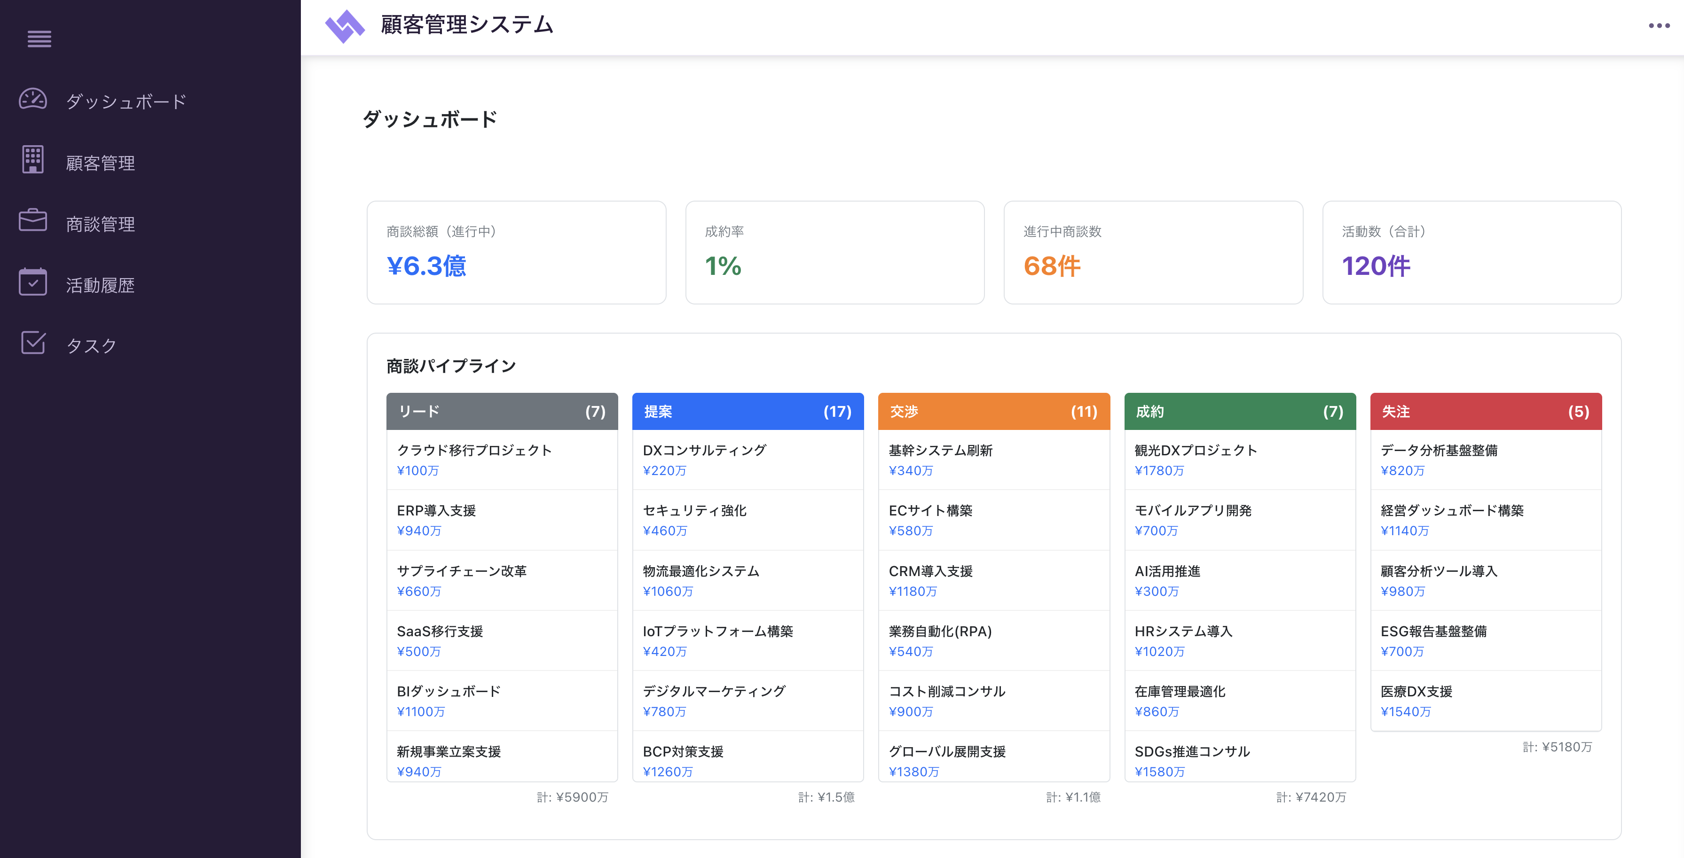1684x858 pixels.
Task: Open the 観光DXプロジェクト deal card
Action: click(1240, 460)
